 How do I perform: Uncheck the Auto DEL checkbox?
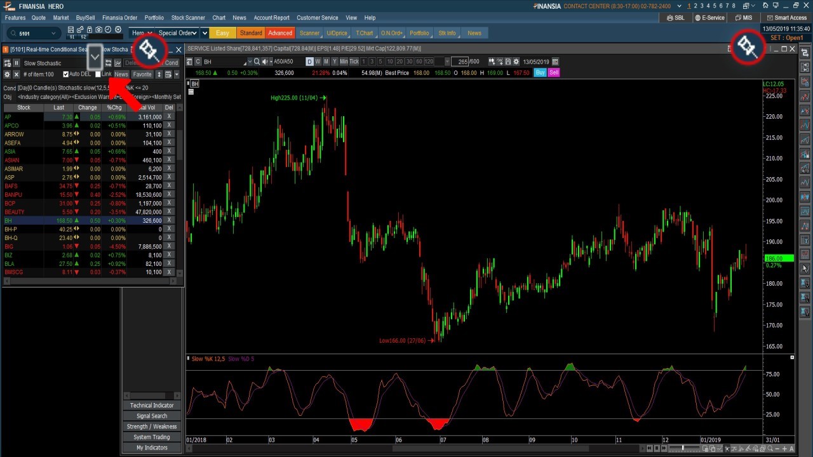pos(65,74)
